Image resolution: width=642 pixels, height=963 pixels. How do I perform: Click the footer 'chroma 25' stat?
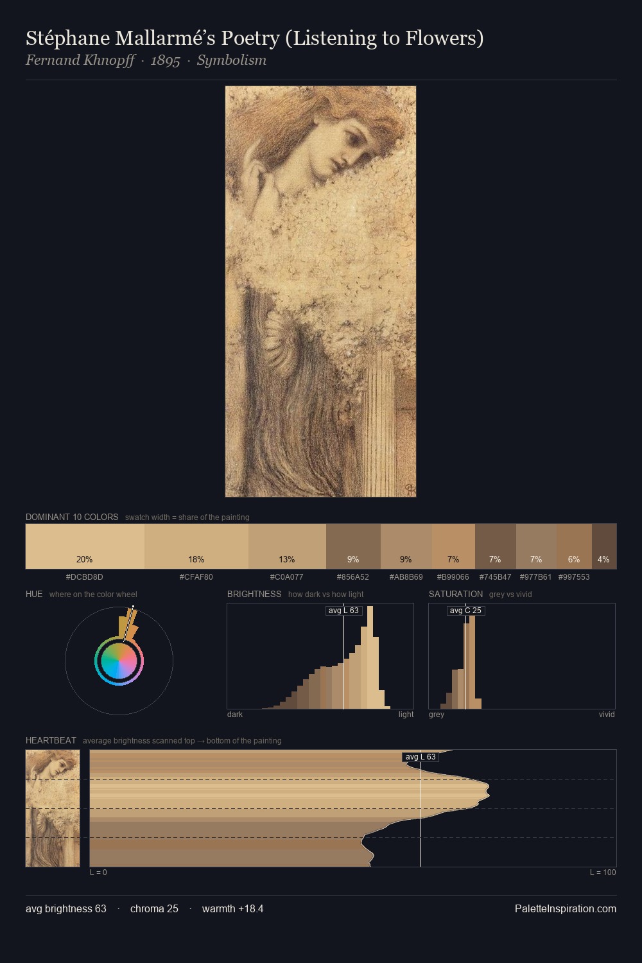click(154, 908)
